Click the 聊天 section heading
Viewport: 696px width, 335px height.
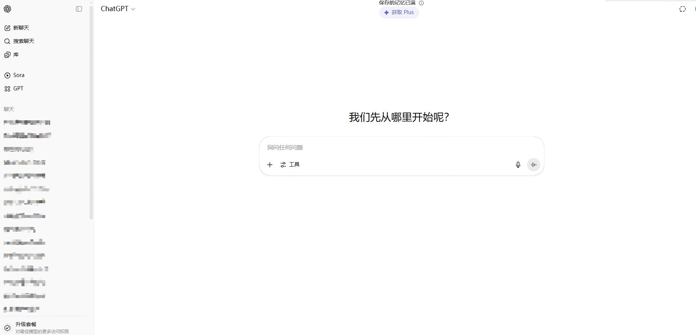click(x=9, y=109)
